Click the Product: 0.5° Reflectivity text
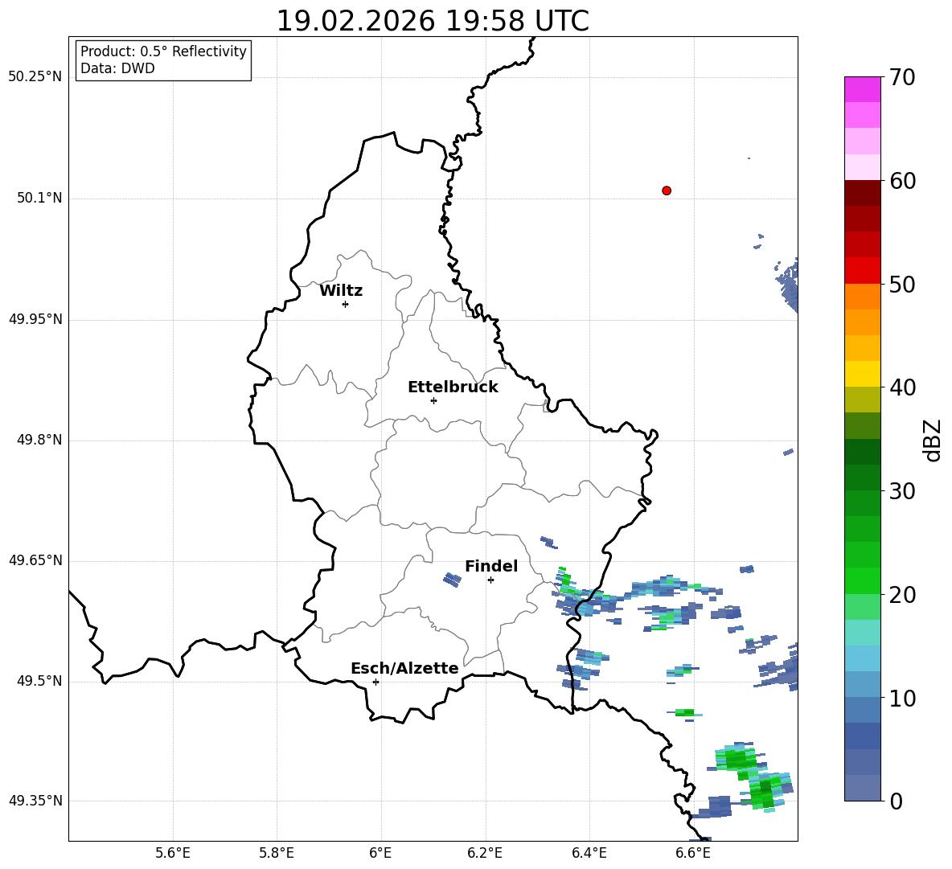This screenshot has width=952, height=869. 163,51
